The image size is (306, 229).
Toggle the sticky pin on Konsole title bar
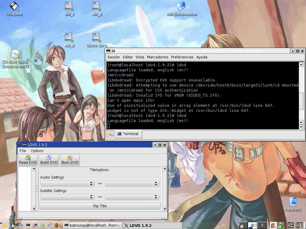click(113, 51)
